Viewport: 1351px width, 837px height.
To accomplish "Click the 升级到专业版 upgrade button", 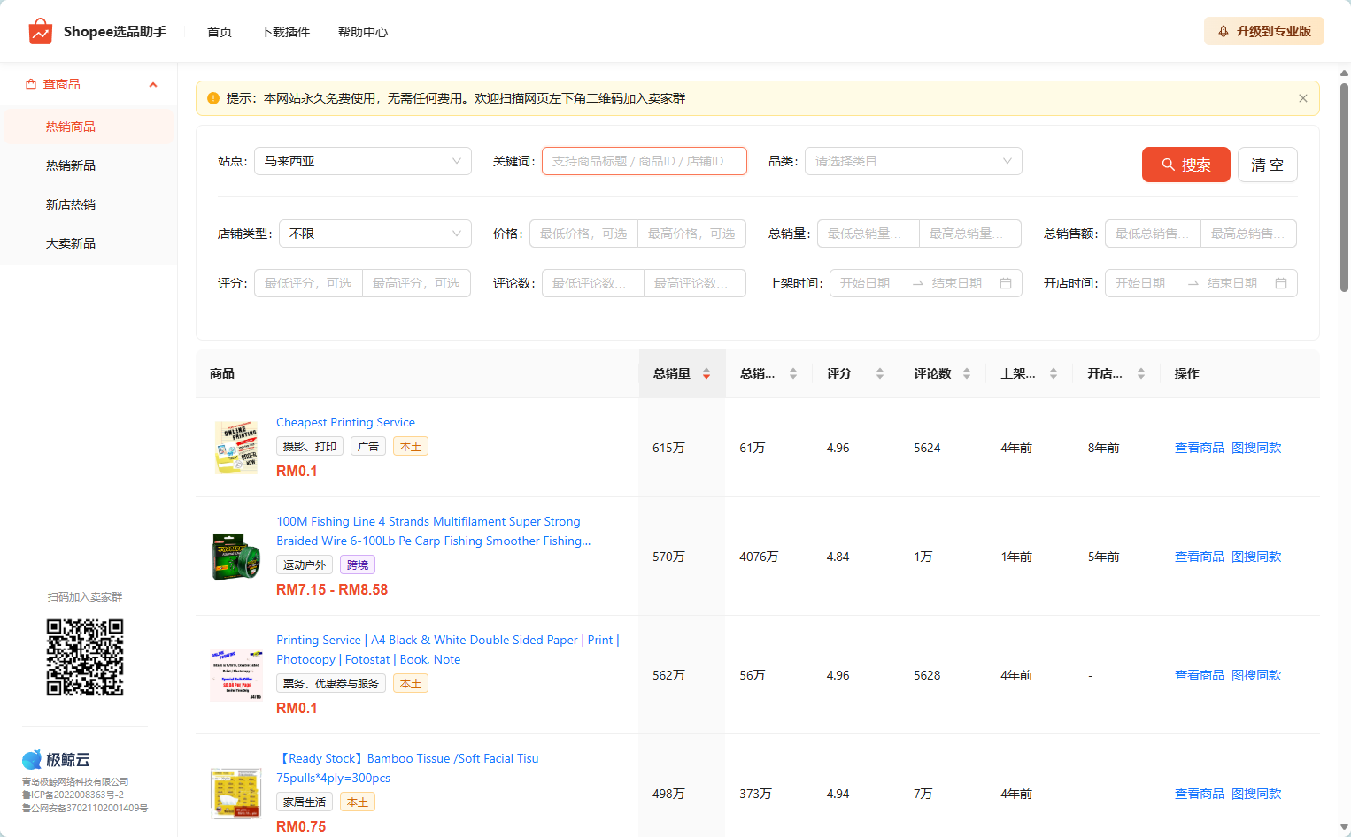I will (x=1264, y=31).
